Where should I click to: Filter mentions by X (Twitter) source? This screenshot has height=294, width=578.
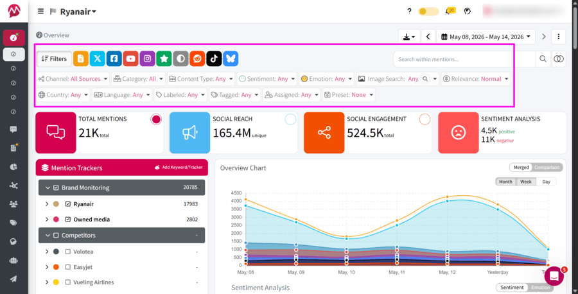pyautogui.click(x=98, y=58)
